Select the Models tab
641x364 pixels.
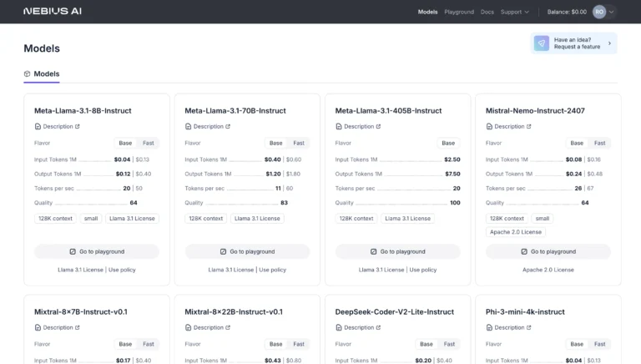[42, 74]
